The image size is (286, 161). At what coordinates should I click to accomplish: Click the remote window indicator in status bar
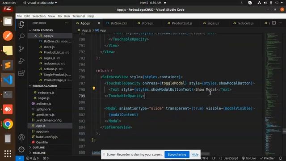pyautogui.click(x=20, y=158)
